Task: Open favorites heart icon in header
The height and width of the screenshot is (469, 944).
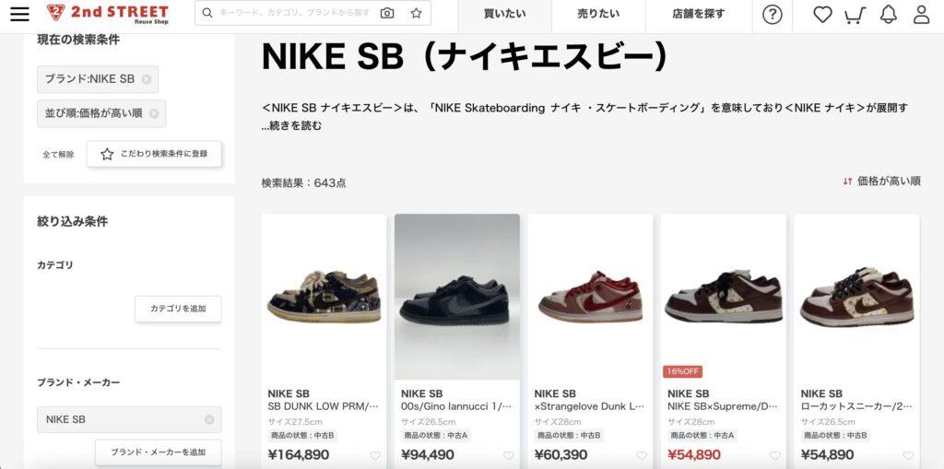Action: [822, 15]
